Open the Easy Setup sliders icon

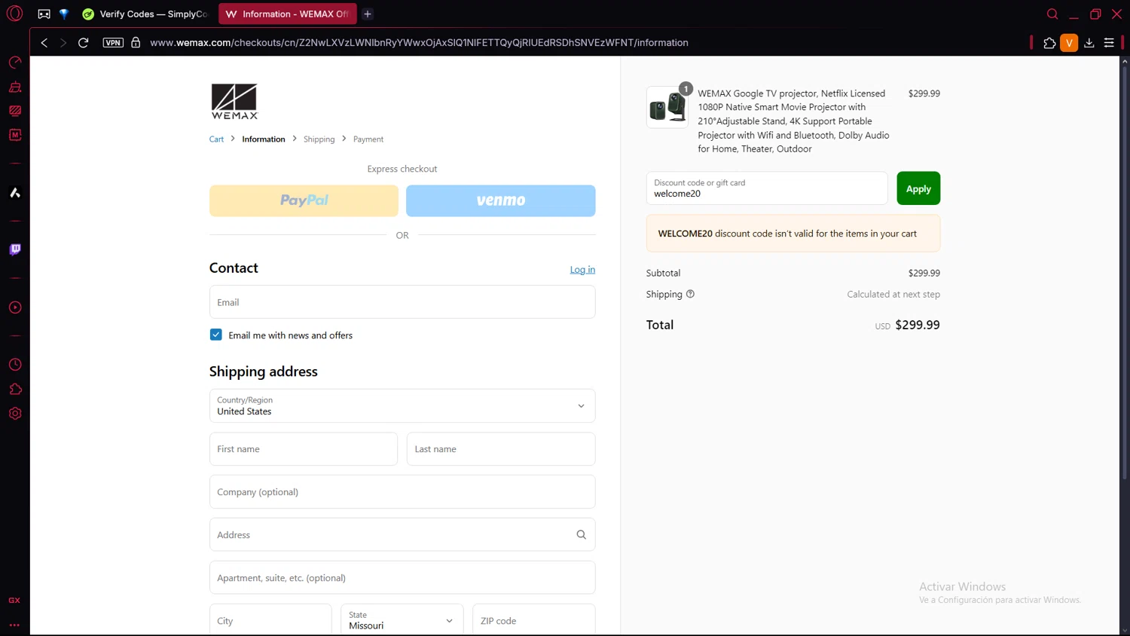click(1109, 43)
